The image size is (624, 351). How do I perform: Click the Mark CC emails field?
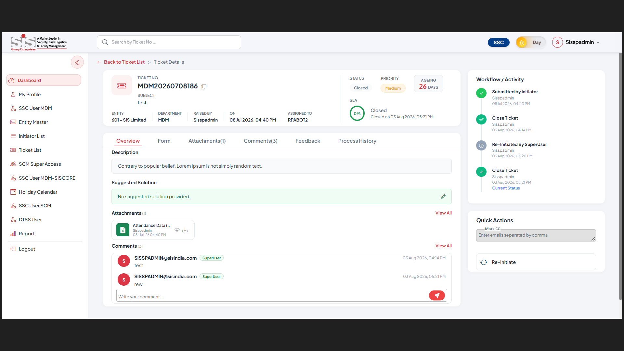pos(536,235)
